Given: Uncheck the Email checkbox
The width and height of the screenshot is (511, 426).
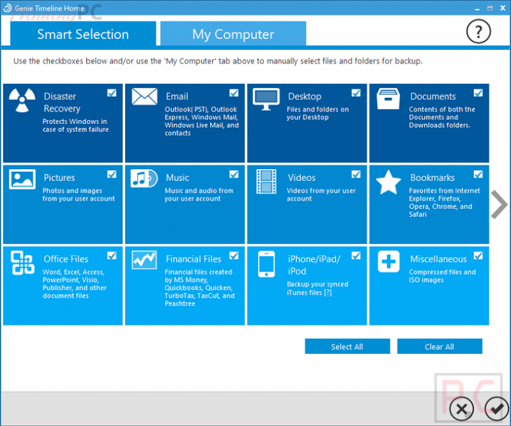Looking at the screenshot, I should (x=233, y=93).
